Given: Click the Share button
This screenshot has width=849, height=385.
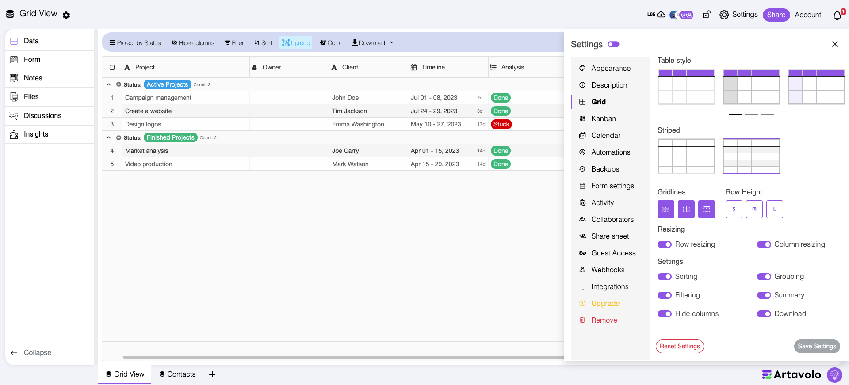Looking at the screenshot, I should pos(776,15).
